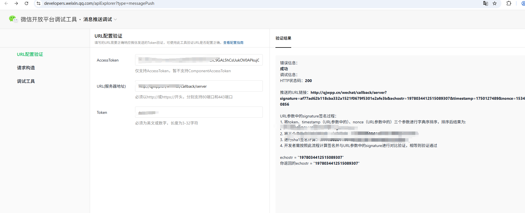Click the URL(服务器地址) input field
This screenshot has width=525, height=213.
199,86
